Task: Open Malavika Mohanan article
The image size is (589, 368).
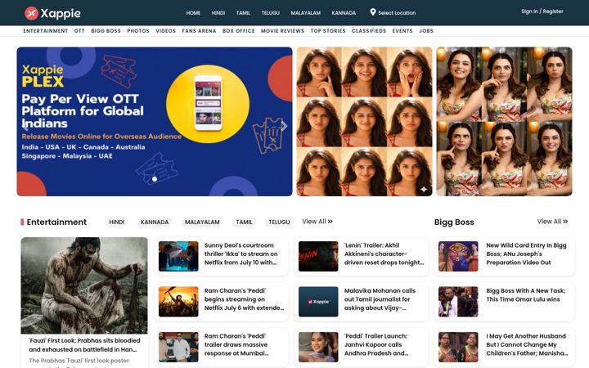Action: (x=380, y=299)
